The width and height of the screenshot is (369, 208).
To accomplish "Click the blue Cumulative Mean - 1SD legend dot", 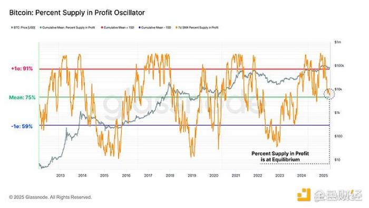I will [140, 27].
